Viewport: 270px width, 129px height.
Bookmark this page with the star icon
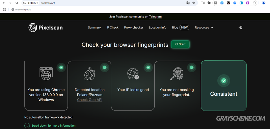pos(194,3)
